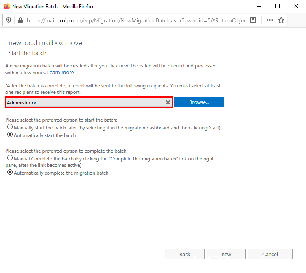Click the URL address bar
This screenshot has height=273, width=306.
[x=137, y=20]
